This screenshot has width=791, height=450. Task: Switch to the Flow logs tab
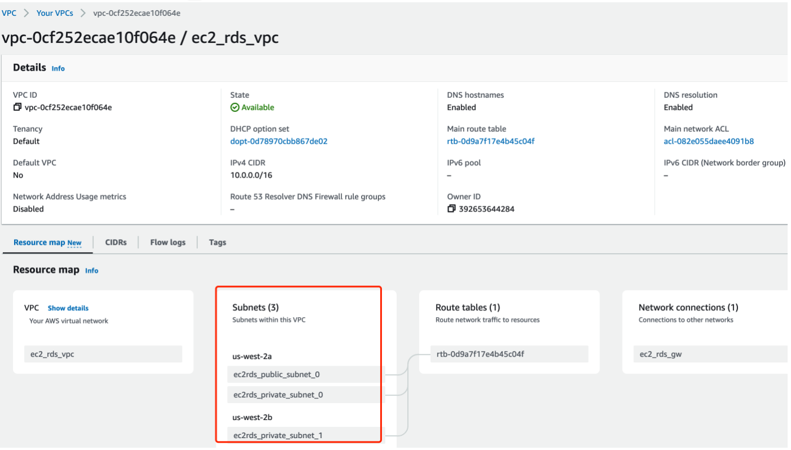[x=168, y=243]
